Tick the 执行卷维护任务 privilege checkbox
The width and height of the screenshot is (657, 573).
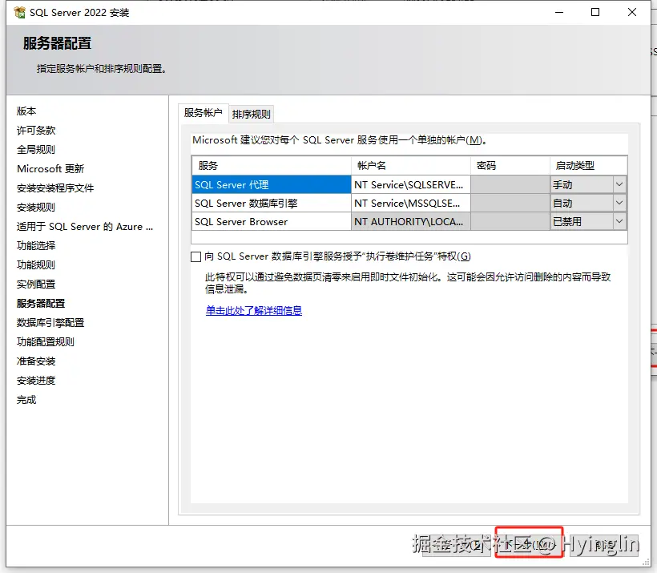195,256
